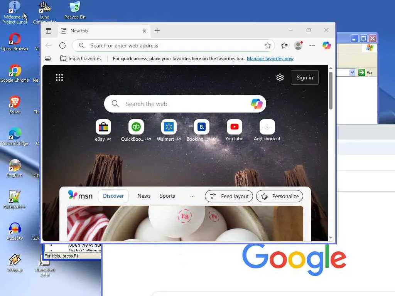Image resolution: width=395 pixels, height=296 pixels.
Task: Click Import favorites
Action: coord(81,59)
